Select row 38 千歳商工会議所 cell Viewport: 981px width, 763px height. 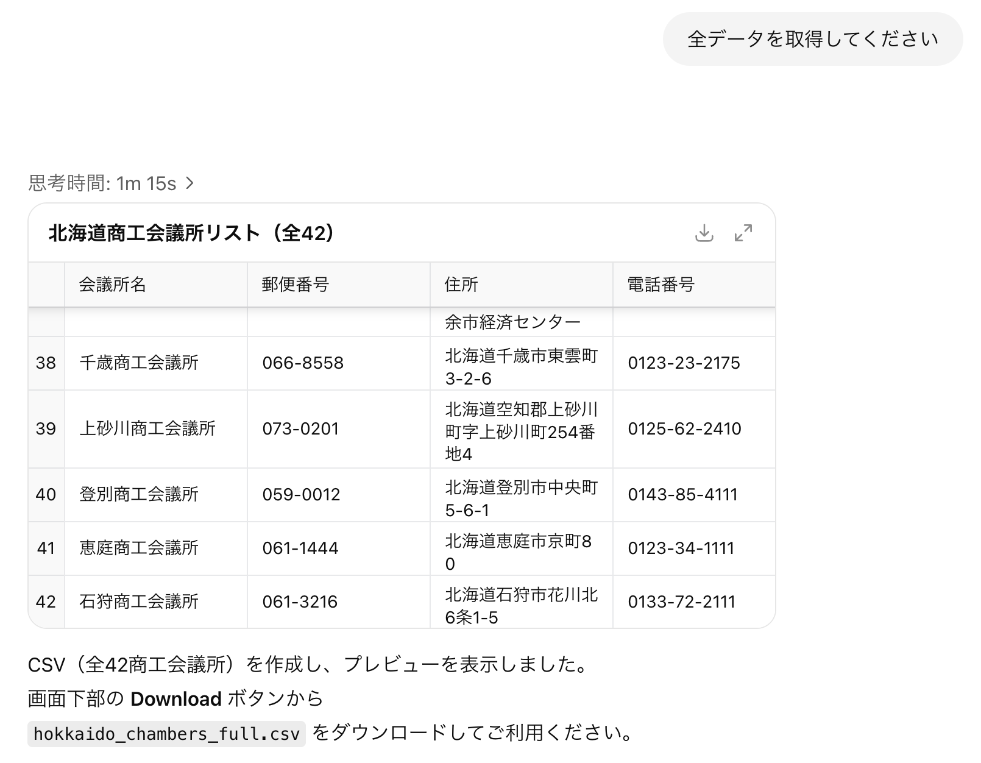point(139,363)
